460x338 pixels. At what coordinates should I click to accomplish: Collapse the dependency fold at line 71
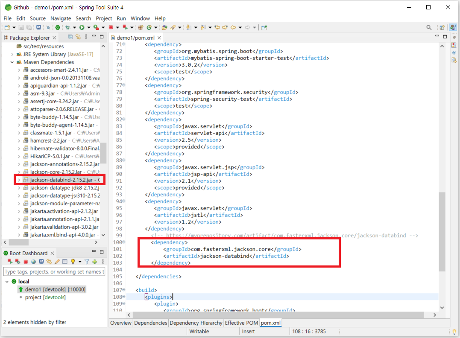click(x=124, y=44)
